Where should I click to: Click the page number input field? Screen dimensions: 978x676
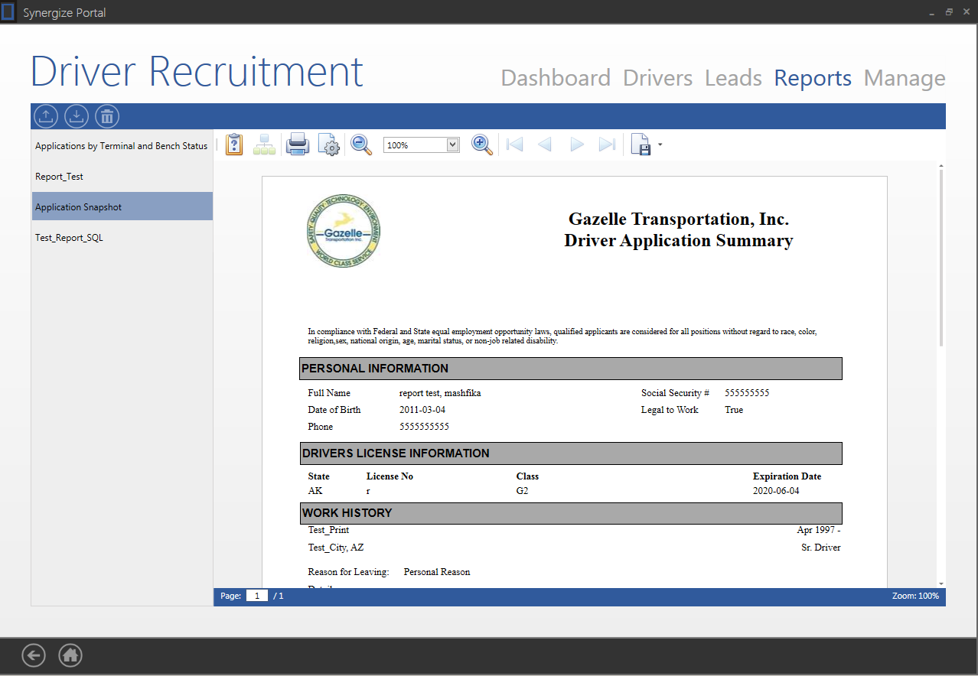point(257,596)
